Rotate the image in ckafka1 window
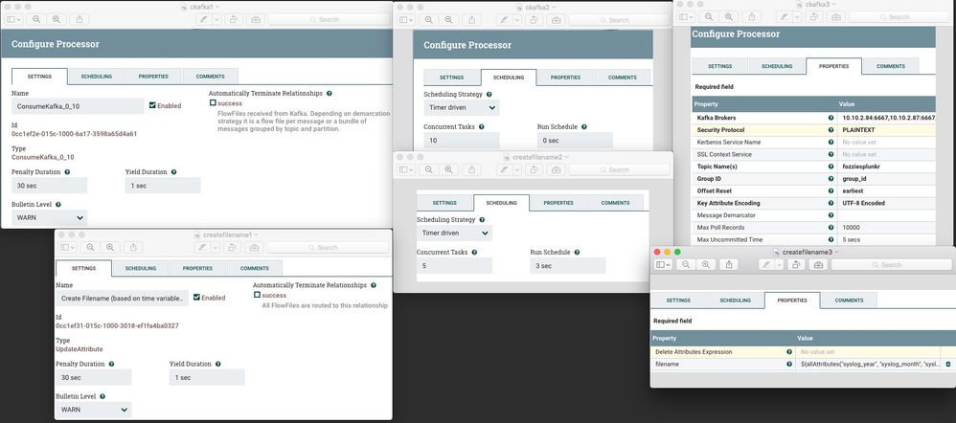This screenshot has height=423, width=956. (234, 19)
